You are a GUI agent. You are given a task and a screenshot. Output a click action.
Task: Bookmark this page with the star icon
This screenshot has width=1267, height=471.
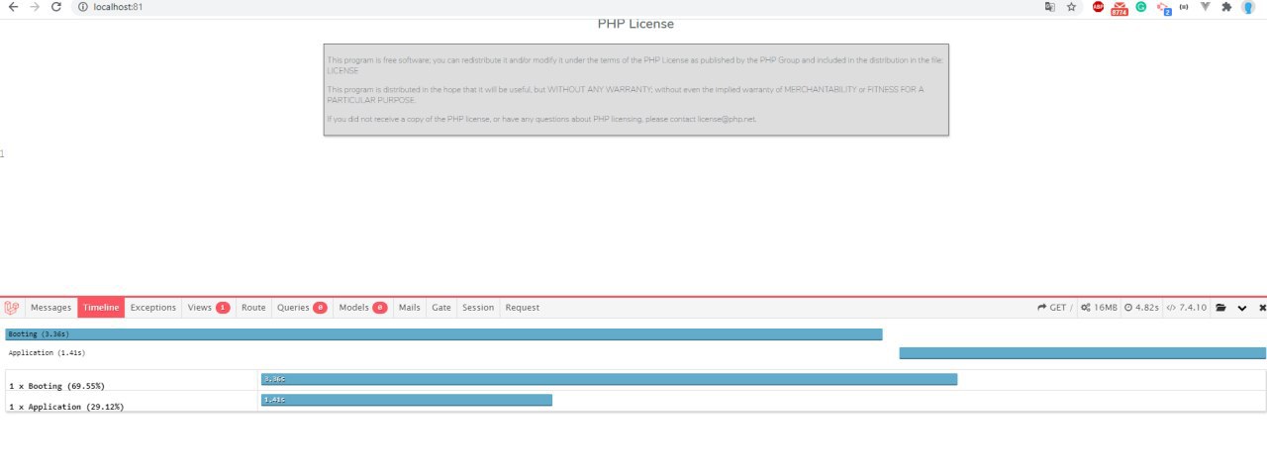1072,7
